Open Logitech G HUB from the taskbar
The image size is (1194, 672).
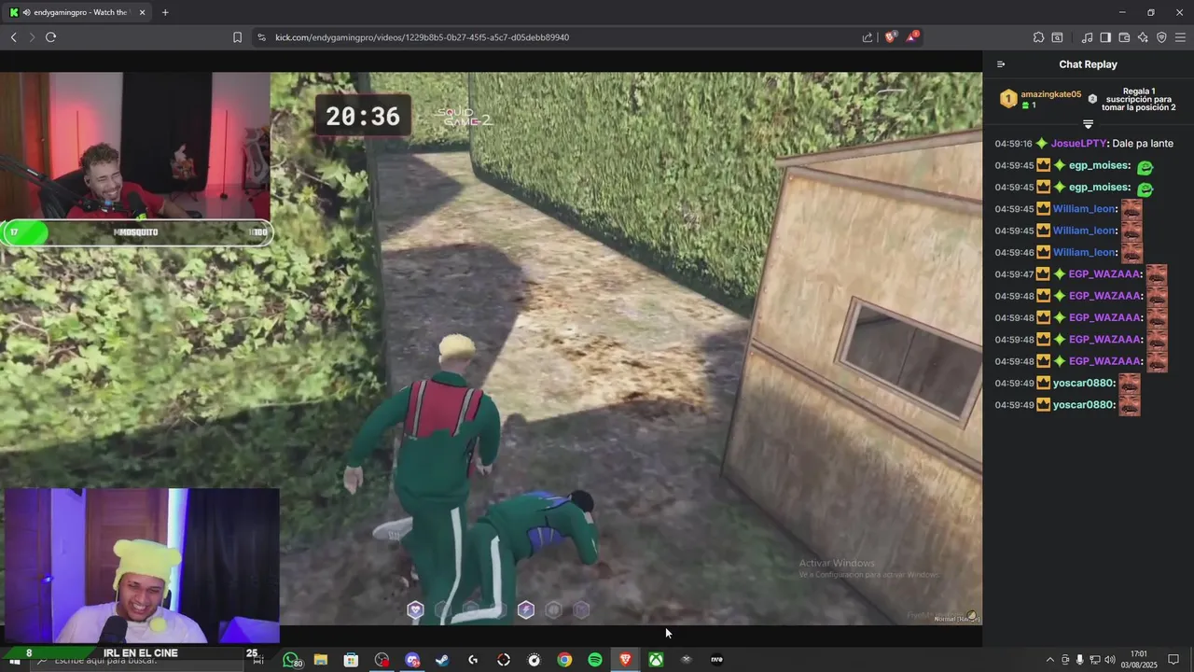click(473, 660)
